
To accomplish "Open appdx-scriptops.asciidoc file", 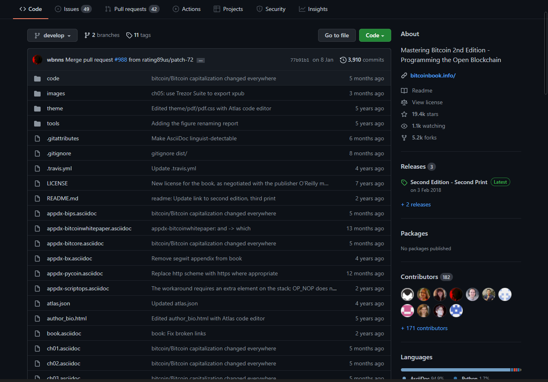I will pyautogui.click(x=78, y=289).
